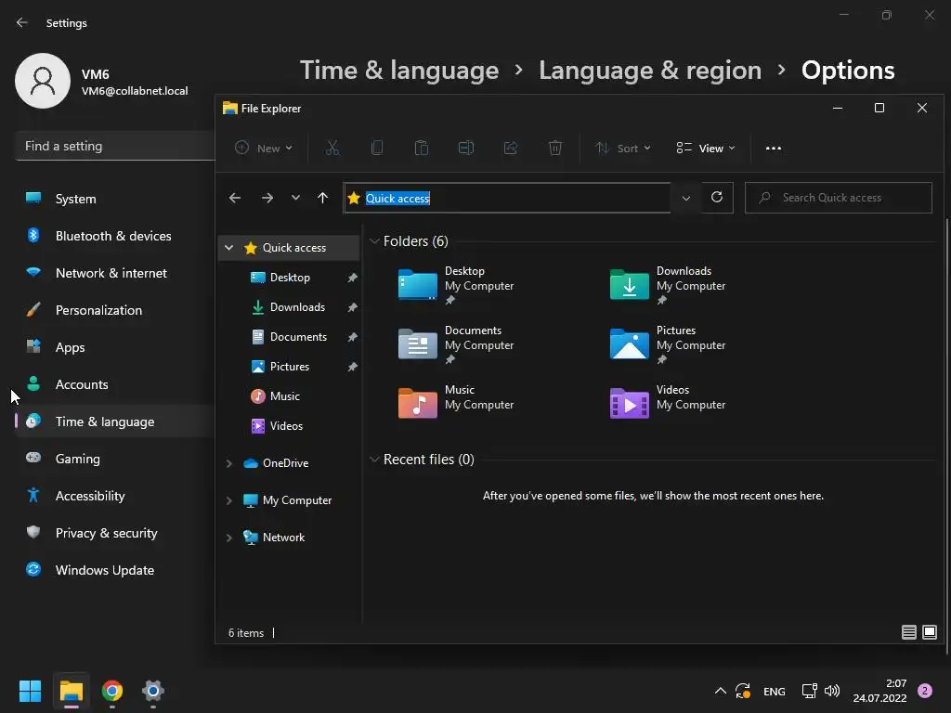Expand the My Computer tree node
This screenshot has height=713, width=951.
[x=228, y=500]
